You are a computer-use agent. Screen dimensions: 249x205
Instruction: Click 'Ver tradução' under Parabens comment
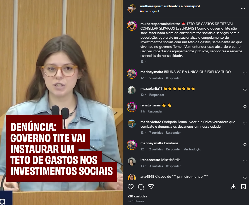(x=192, y=149)
